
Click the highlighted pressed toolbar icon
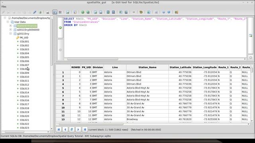[x=55, y=12]
